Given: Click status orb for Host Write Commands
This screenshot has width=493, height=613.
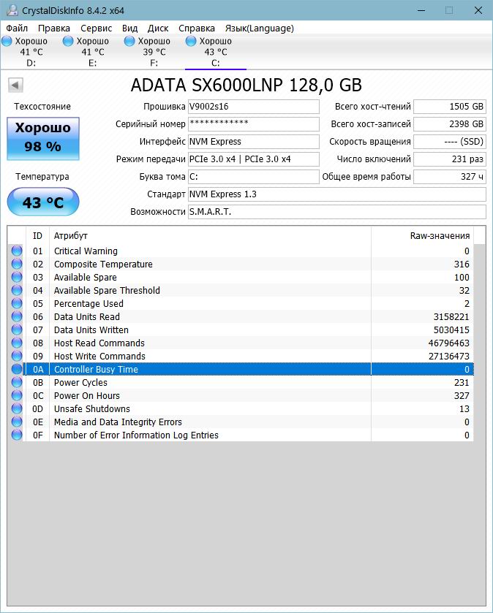Looking at the screenshot, I should click(17, 356).
